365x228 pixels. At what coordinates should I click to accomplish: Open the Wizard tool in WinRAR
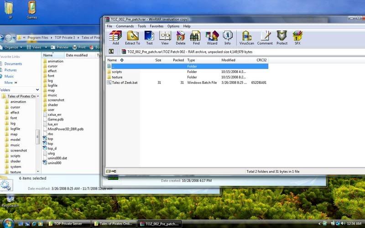pyautogui.click(x=212, y=37)
